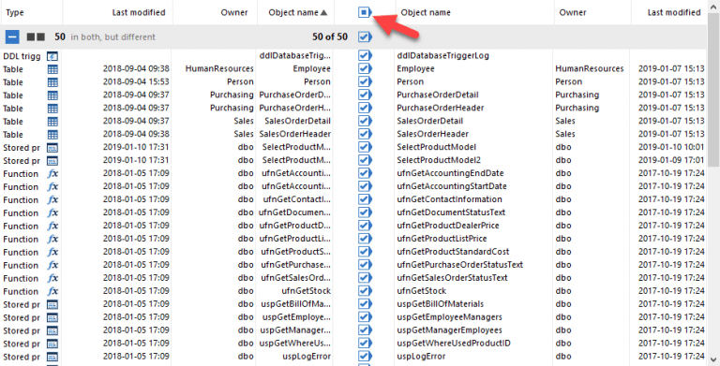This screenshot has width=720, height=366.
Task: Click the 2019-01-09 17:01 last modified value
Action: click(671, 160)
